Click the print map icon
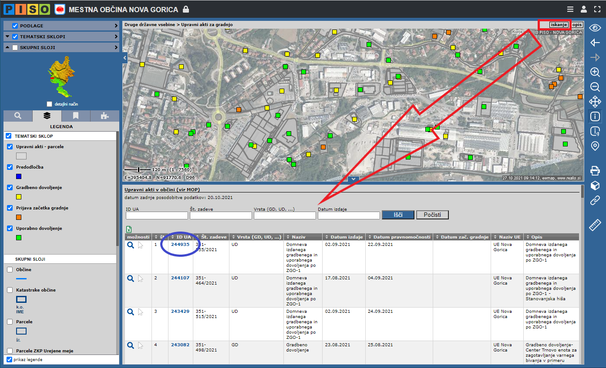The height and width of the screenshot is (368, 606). tap(595, 171)
